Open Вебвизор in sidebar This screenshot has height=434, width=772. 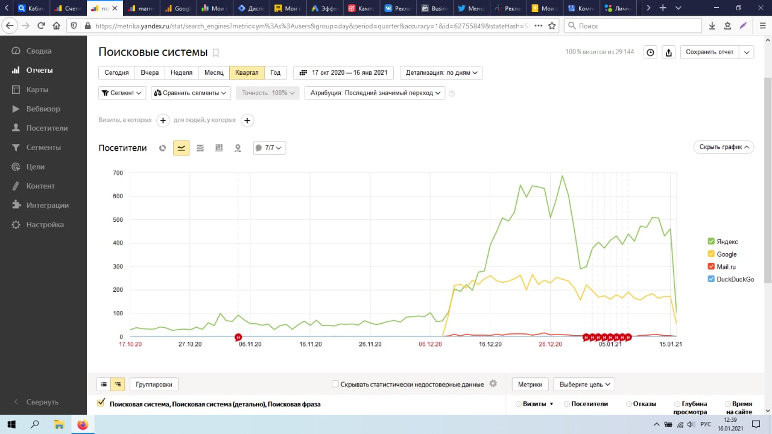[43, 109]
